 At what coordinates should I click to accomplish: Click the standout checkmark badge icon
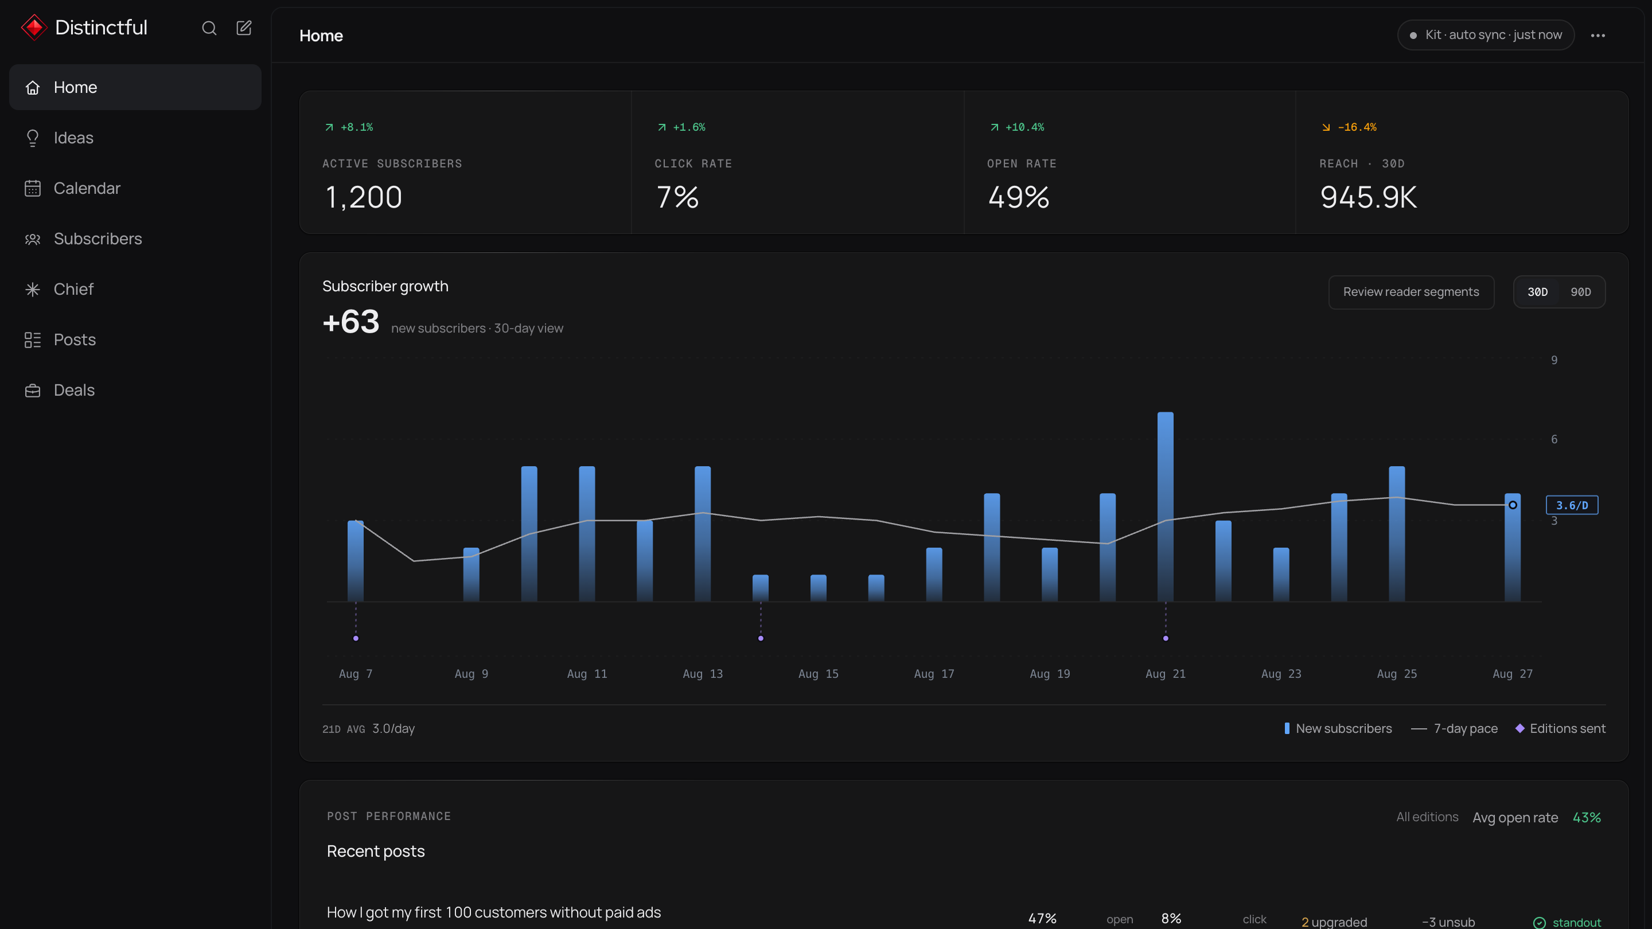coord(1539,923)
